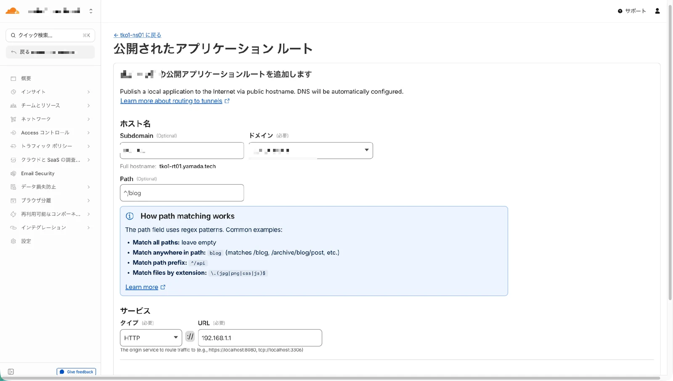Follow the Learn more about routing to tunnels link
The image size is (673, 381).
[172, 101]
